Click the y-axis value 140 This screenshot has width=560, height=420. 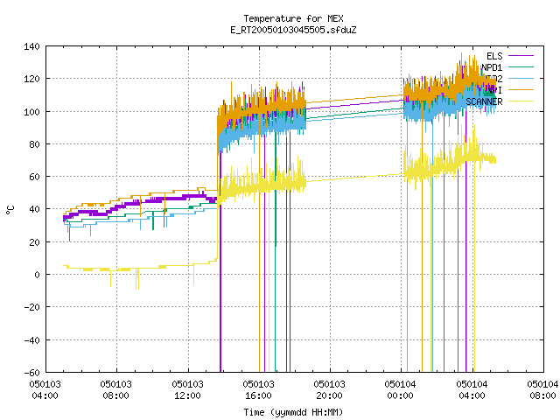pyautogui.click(x=31, y=46)
